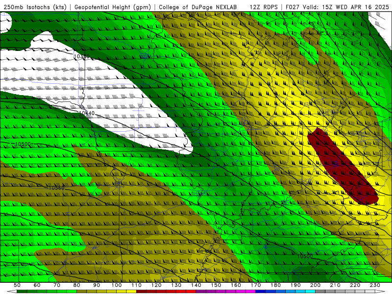392x294 pixels.
Task: Click the 10500 contour label near left edge
Action: (23, 144)
